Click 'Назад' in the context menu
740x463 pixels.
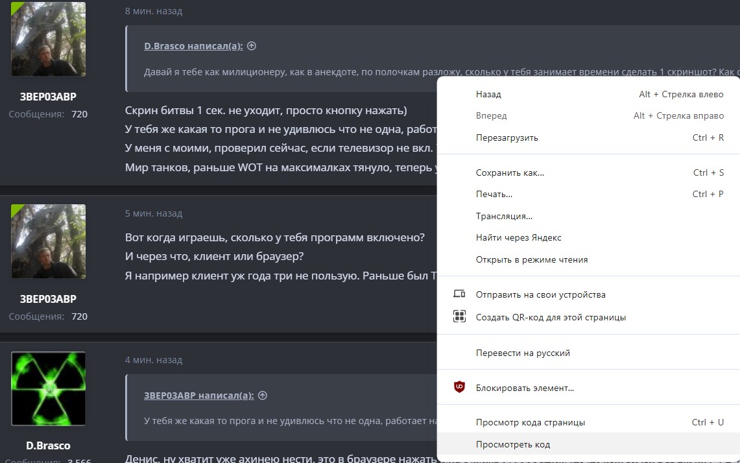pos(488,94)
